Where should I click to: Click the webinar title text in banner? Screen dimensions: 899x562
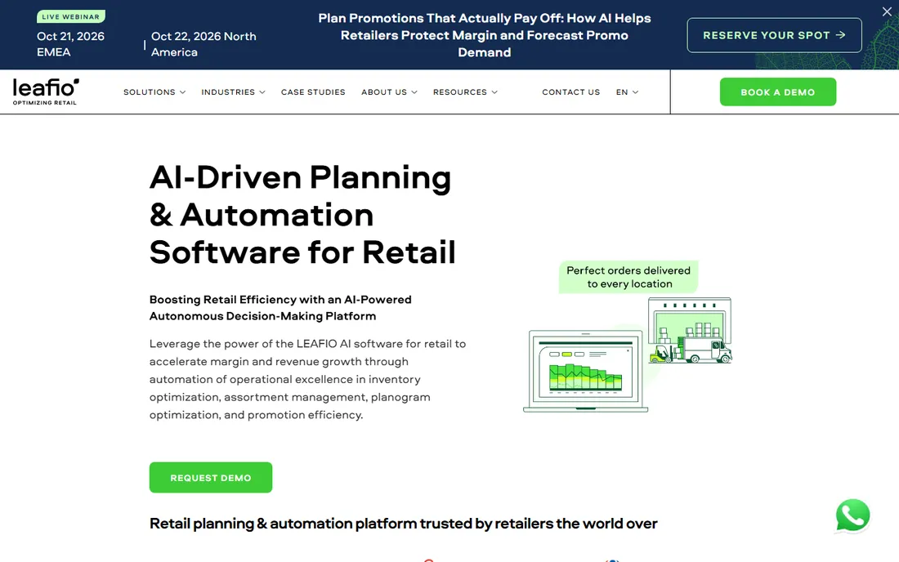click(485, 35)
